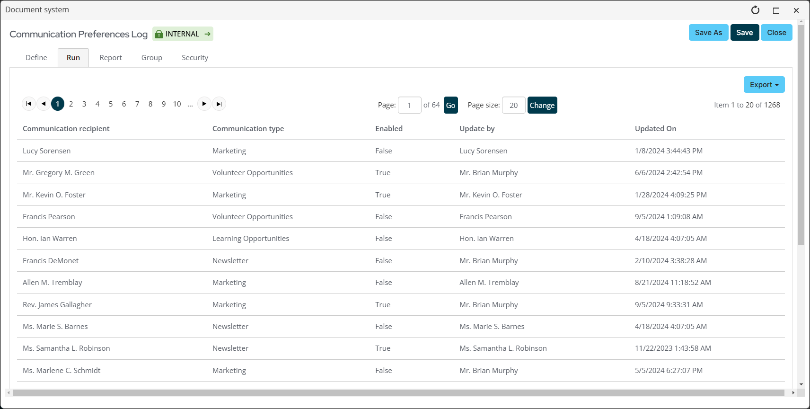810x409 pixels.
Task: Click the vertical scrollbar down arrow
Action: coord(801,384)
